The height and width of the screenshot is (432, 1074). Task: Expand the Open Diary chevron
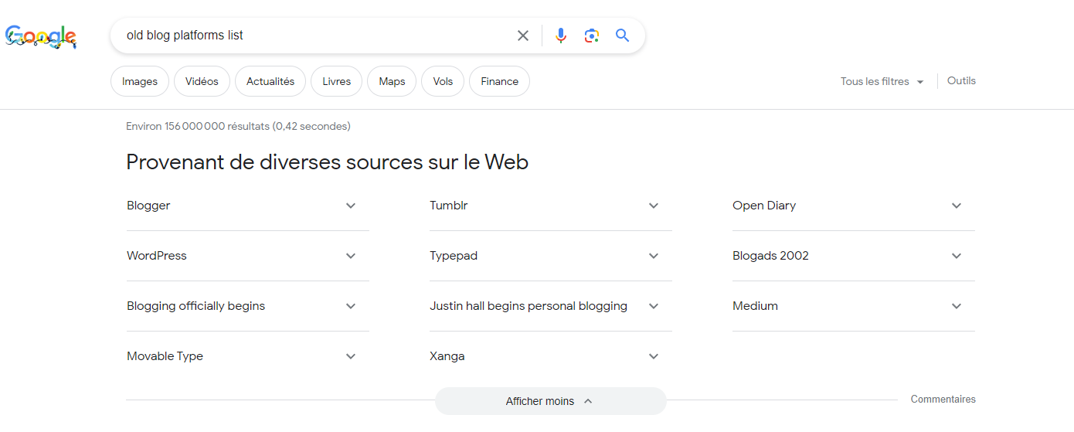coord(957,206)
